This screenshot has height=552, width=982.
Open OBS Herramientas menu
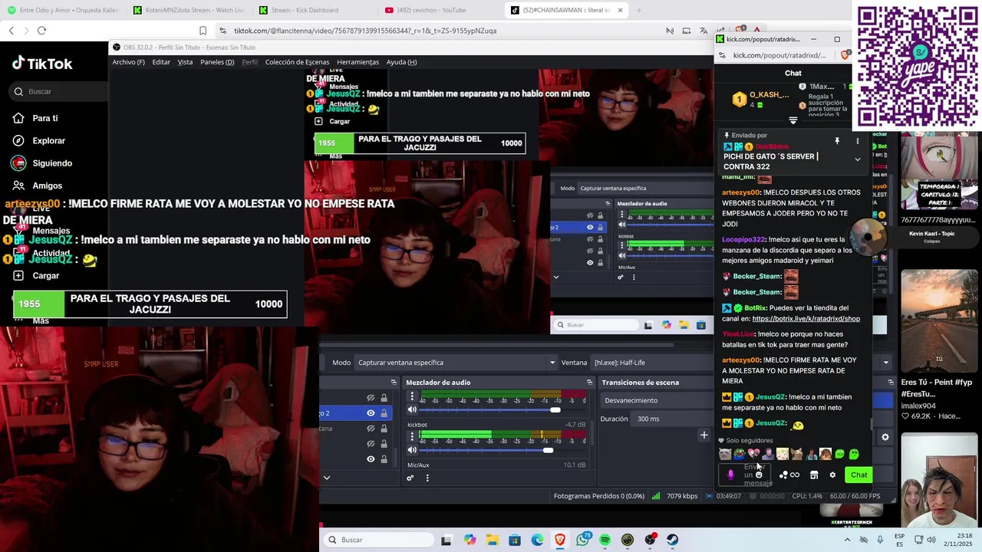click(358, 62)
